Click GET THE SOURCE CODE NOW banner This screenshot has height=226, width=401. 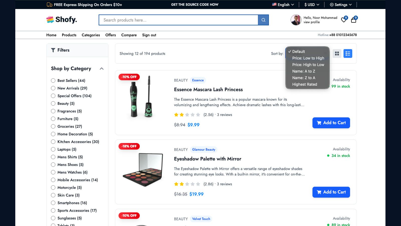195,5
